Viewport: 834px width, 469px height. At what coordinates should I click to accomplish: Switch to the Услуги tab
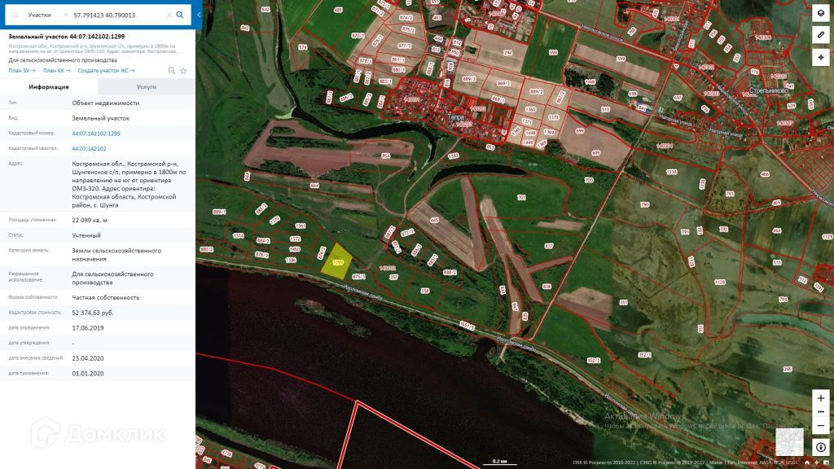147,86
